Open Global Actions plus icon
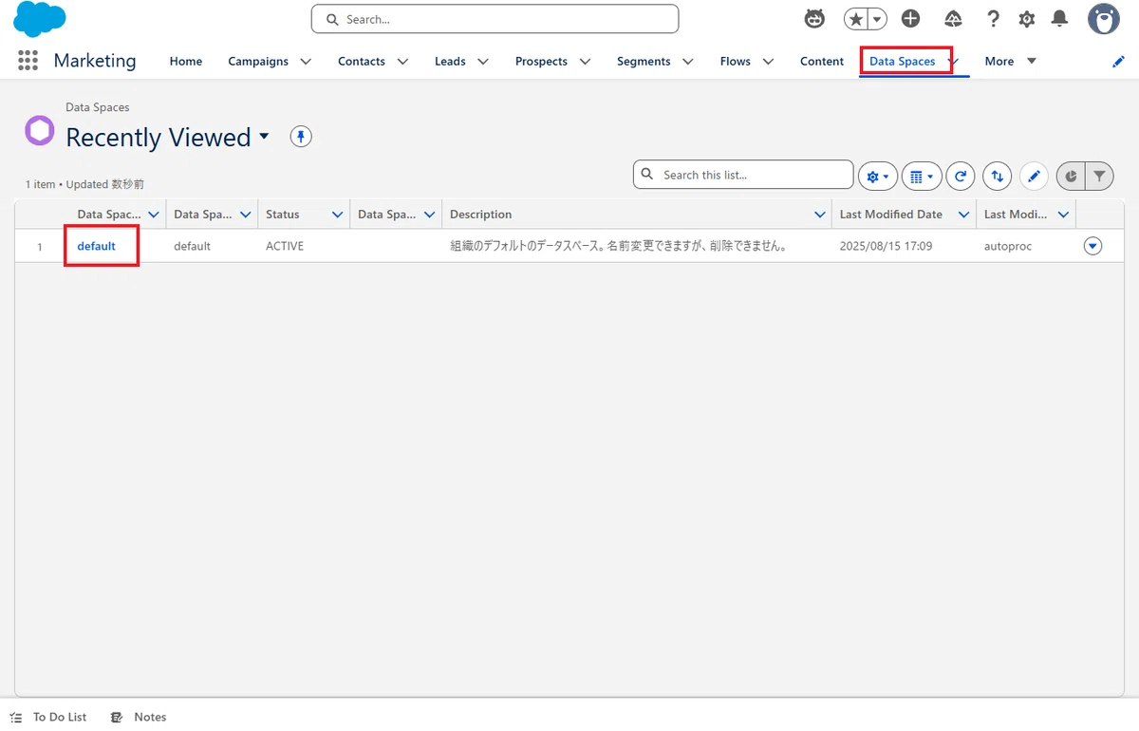This screenshot has width=1139, height=731. tap(911, 19)
